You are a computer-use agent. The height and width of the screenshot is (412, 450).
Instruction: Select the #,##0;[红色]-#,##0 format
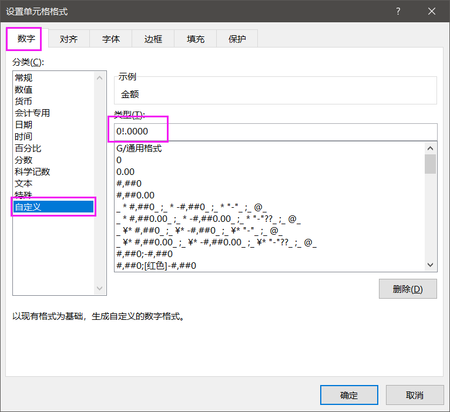click(270, 265)
